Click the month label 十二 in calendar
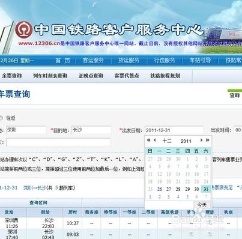Image resolution: width=242 pixels, height=239 pixels. click(x=167, y=141)
